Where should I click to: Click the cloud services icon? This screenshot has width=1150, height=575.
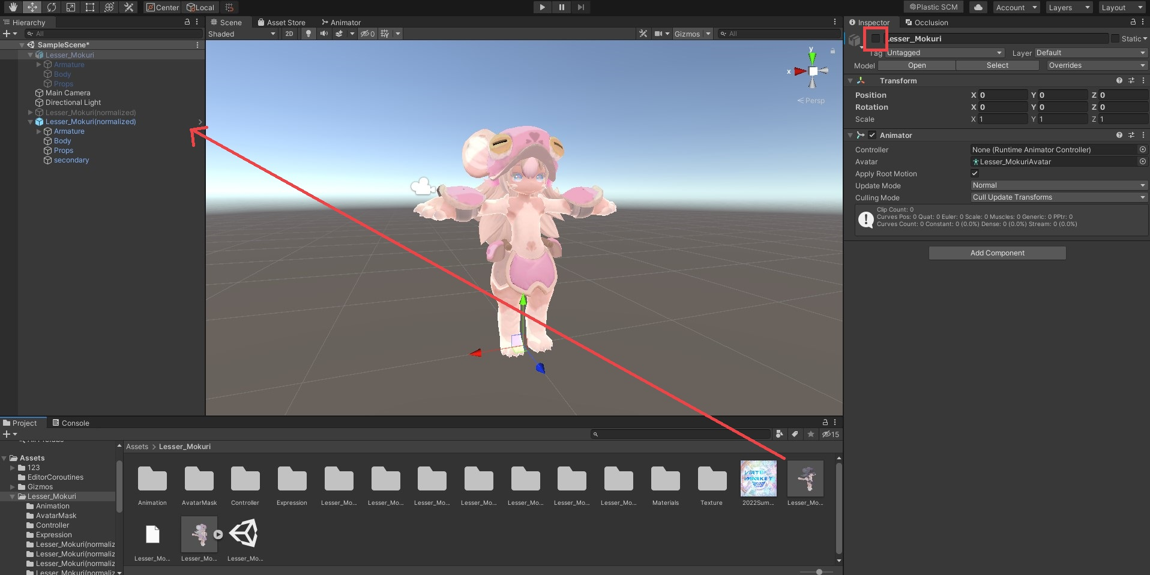(x=978, y=7)
